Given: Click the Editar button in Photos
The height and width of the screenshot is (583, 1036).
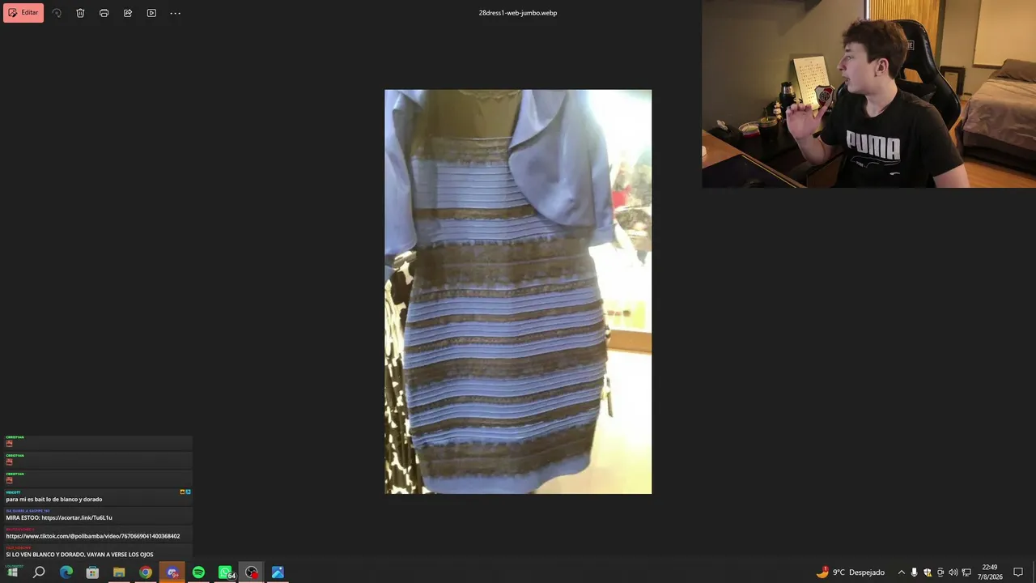Looking at the screenshot, I should click(x=23, y=13).
